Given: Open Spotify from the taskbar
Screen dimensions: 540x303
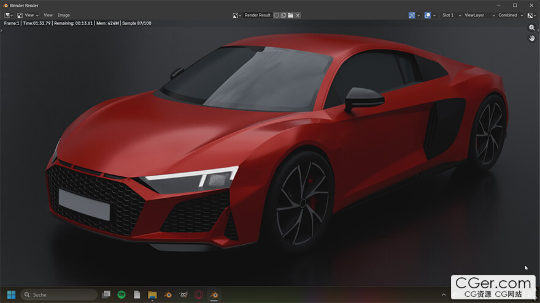Looking at the screenshot, I should point(121,294).
